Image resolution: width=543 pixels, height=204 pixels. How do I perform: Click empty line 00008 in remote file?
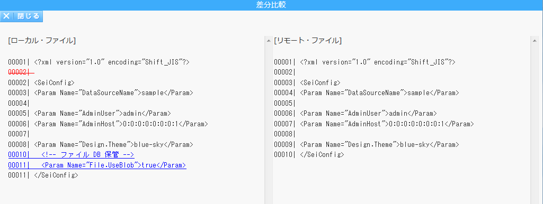[x=284, y=134]
